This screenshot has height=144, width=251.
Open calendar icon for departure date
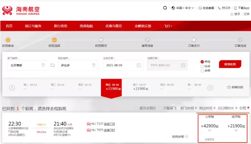pos(139,65)
